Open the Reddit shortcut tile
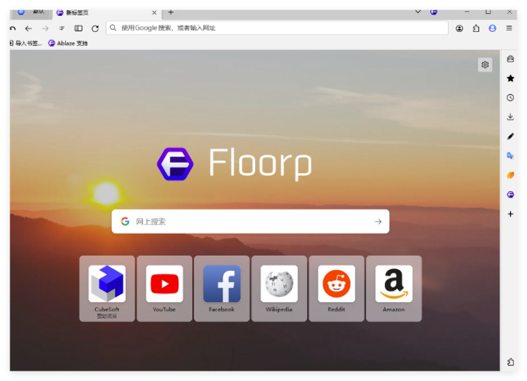527x381 pixels. pos(336,289)
